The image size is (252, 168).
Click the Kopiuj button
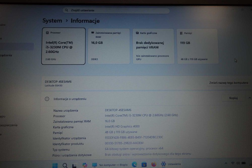[x=233, y=98]
